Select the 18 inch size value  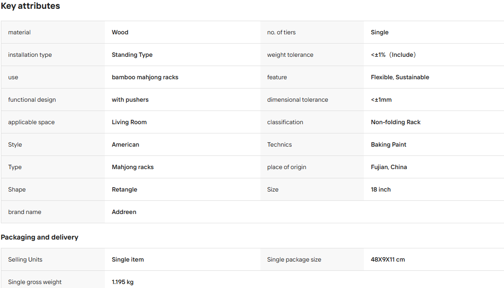[x=381, y=190]
